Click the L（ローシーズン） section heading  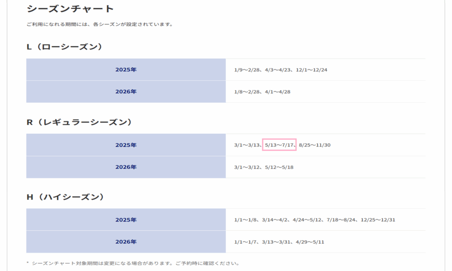pyautogui.click(x=64, y=47)
